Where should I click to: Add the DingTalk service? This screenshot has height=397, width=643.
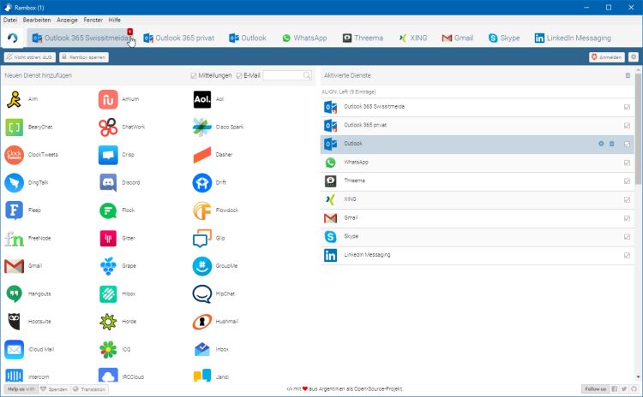click(x=27, y=183)
